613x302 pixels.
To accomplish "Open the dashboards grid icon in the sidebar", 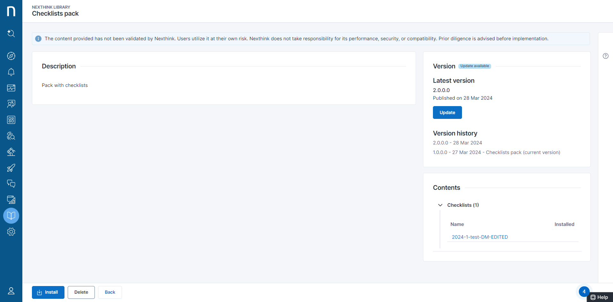I will [11, 120].
